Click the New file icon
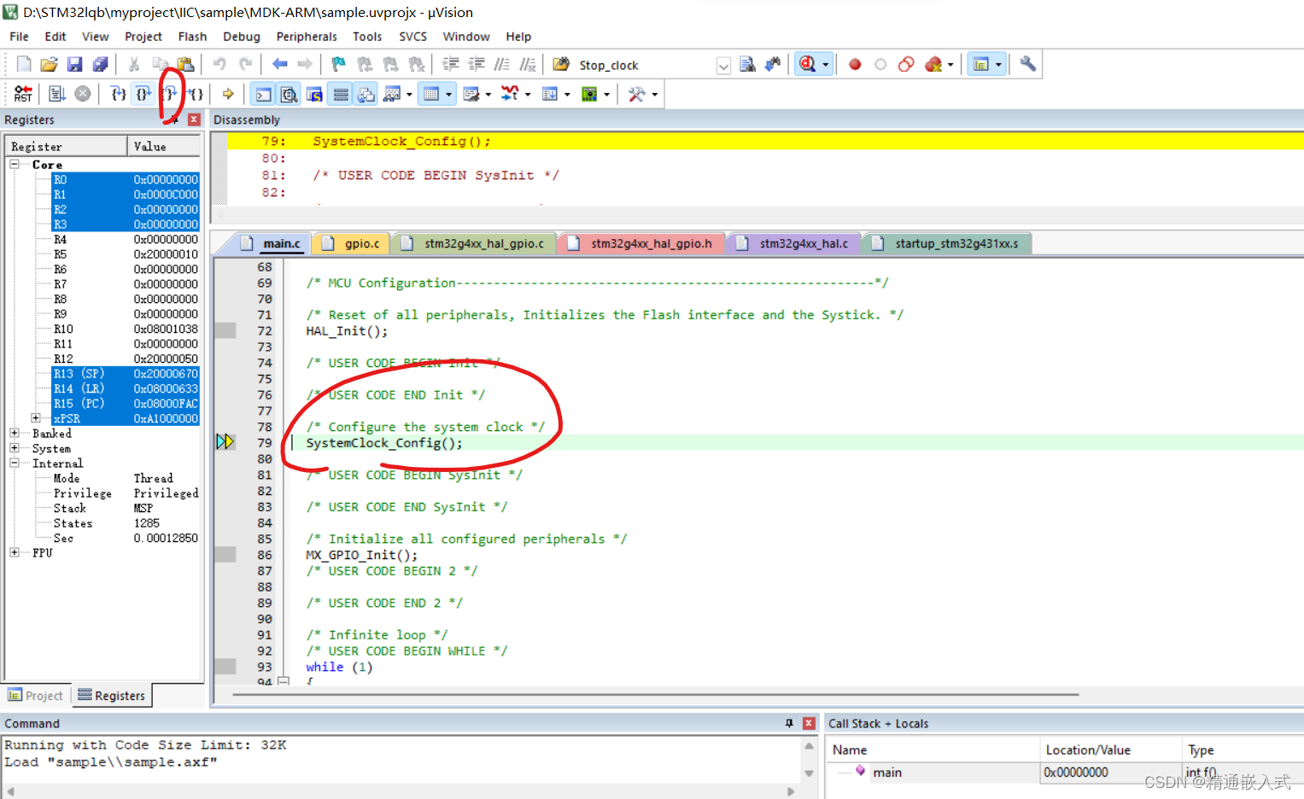Screen dimensions: 1304x799 pyautogui.click(x=24, y=64)
